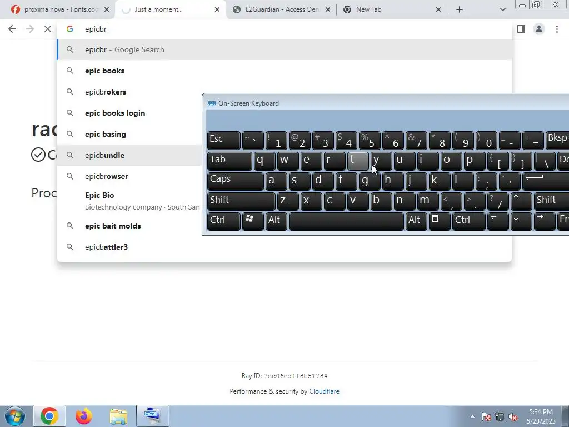The height and width of the screenshot is (427, 569).
Task: Toggle left Ctrl on On-Screen Keyboard
Action: [x=223, y=221]
